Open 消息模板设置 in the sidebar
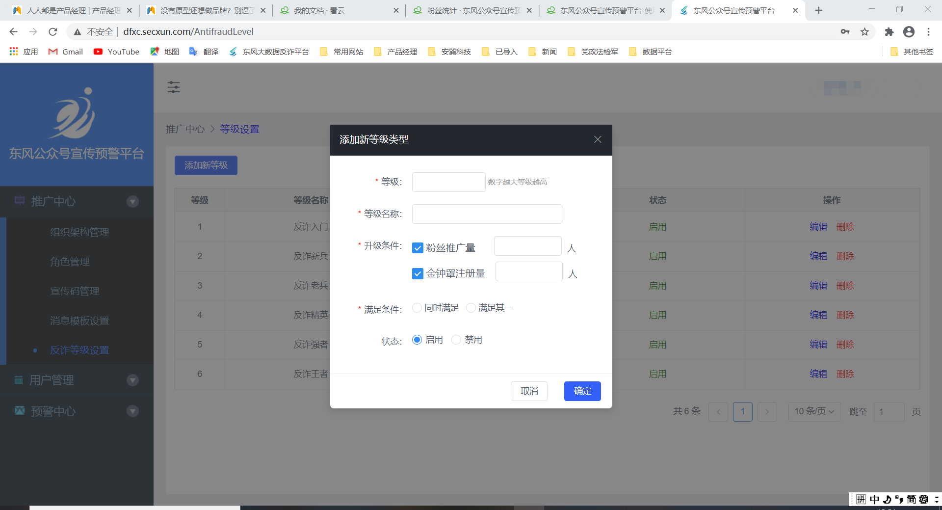Image resolution: width=942 pixels, height=510 pixels. [x=79, y=321]
